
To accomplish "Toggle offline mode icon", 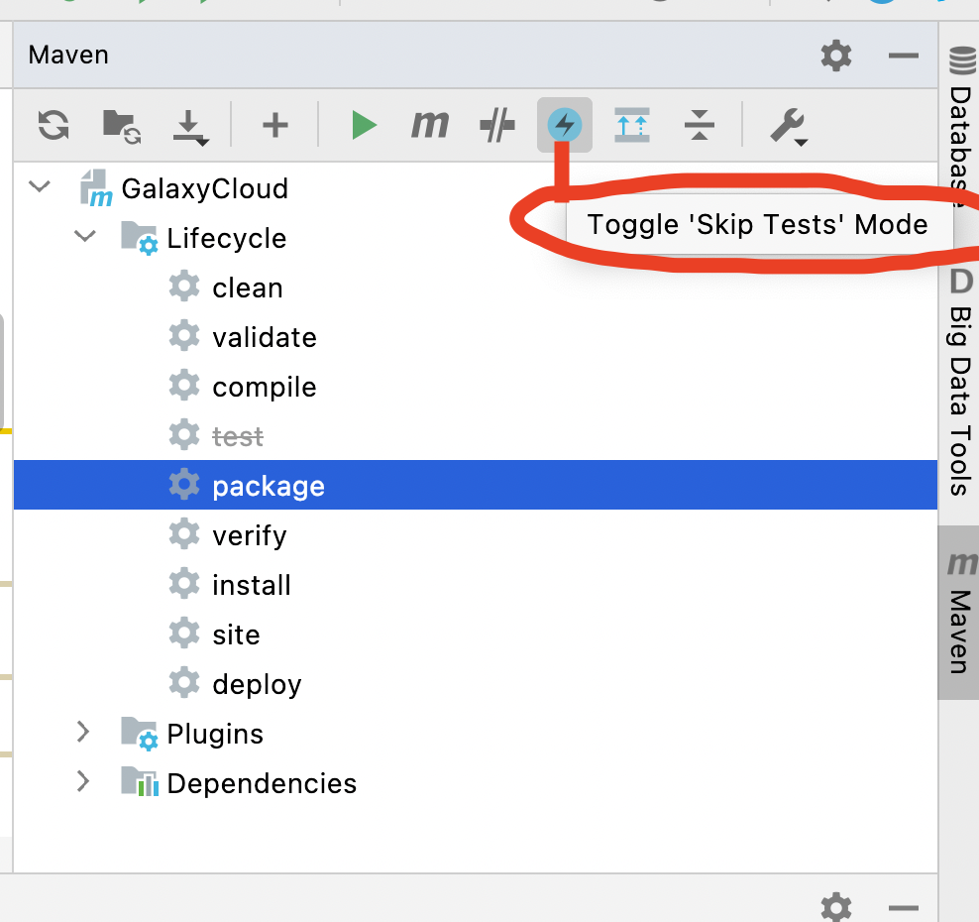I will point(497,124).
